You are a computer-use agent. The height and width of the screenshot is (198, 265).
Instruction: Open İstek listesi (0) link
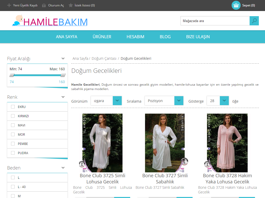coord(85,5)
